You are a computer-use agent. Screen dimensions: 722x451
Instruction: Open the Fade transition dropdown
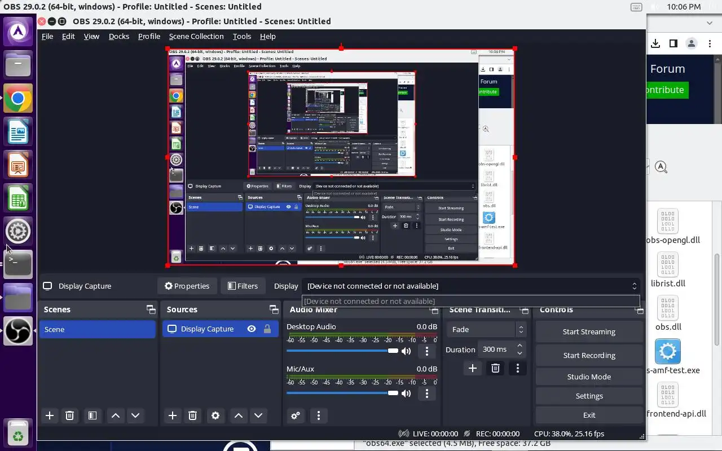[x=488, y=329]
